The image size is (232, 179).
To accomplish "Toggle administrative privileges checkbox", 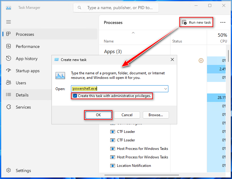I will [x=75, y=96].
